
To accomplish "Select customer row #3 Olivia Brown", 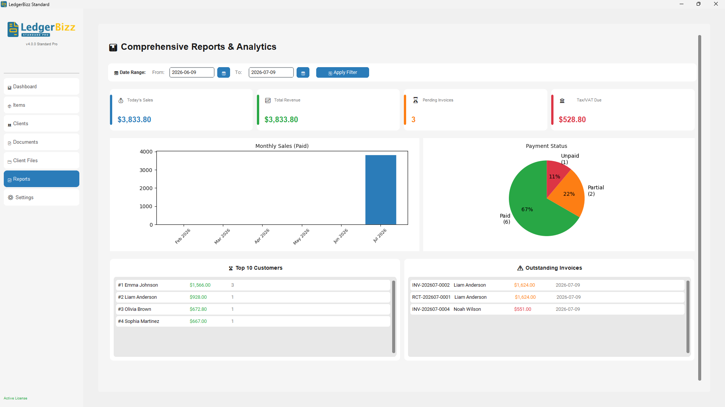I will pyautogui.click(x=253, y=309).
